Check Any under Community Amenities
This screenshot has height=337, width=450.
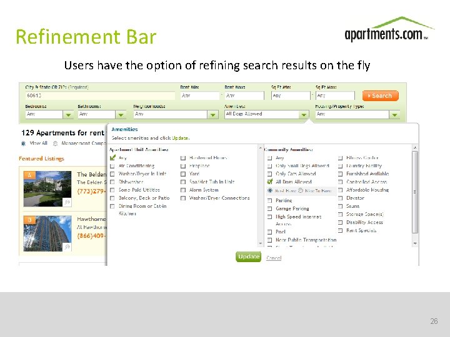[x=269, y=158]
